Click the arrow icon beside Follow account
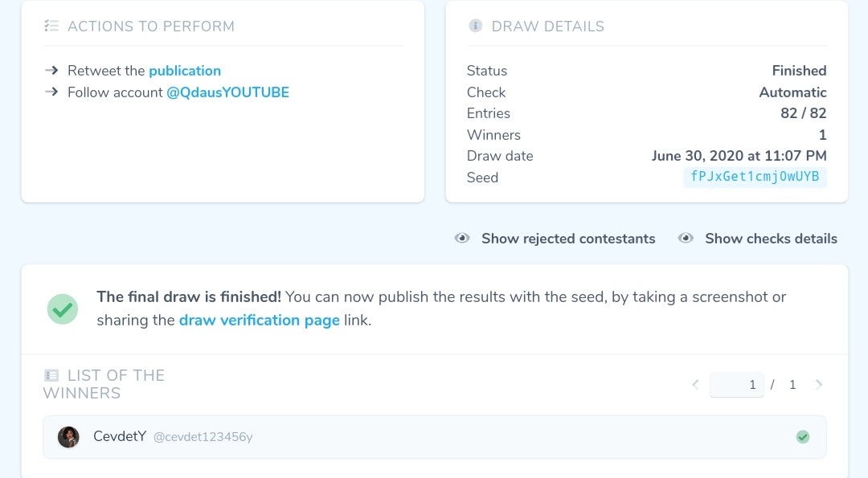Screen dimensions: 868x478 [x=51, y=92]
